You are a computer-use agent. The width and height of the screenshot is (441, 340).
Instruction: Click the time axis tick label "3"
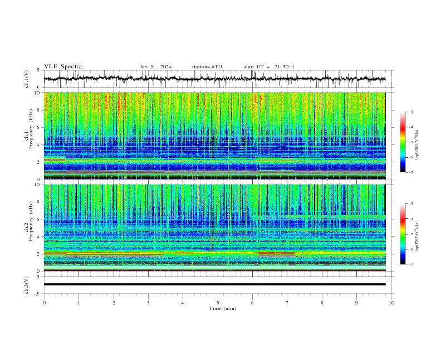pyautogui.click(x=148, y=303)
